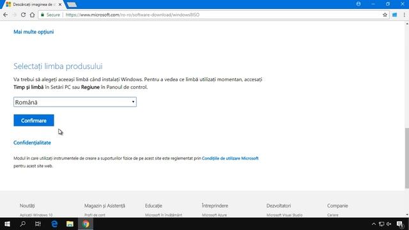
Task: Click the scrollbar down arrow
Action: click(x=407, y=215)
